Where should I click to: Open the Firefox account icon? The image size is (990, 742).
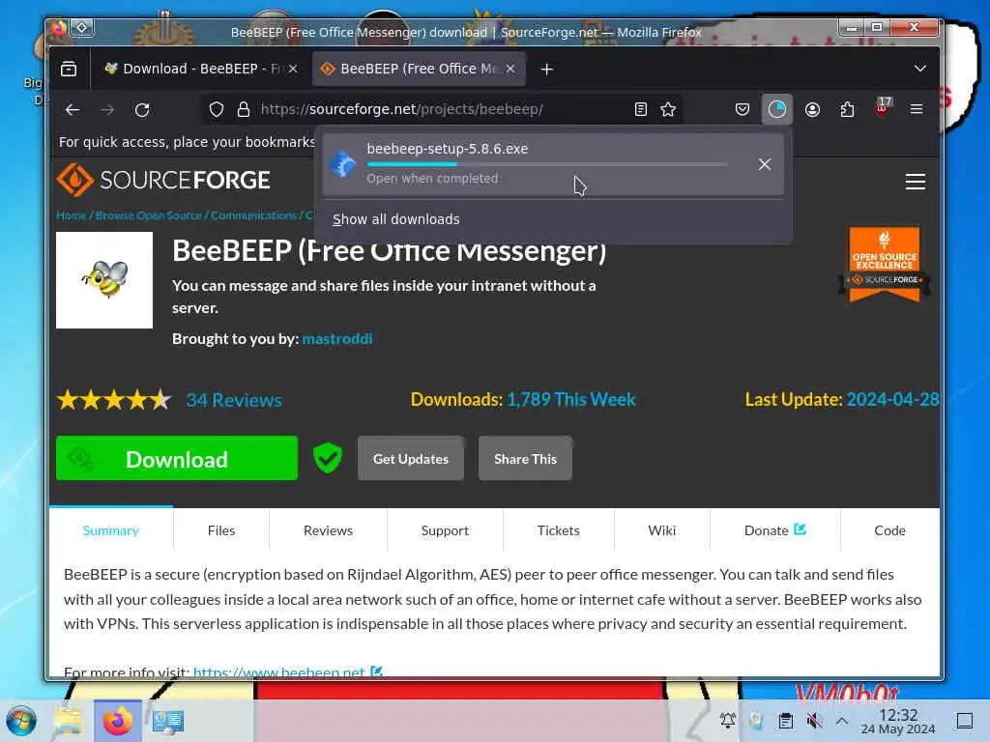coord(812,110)
